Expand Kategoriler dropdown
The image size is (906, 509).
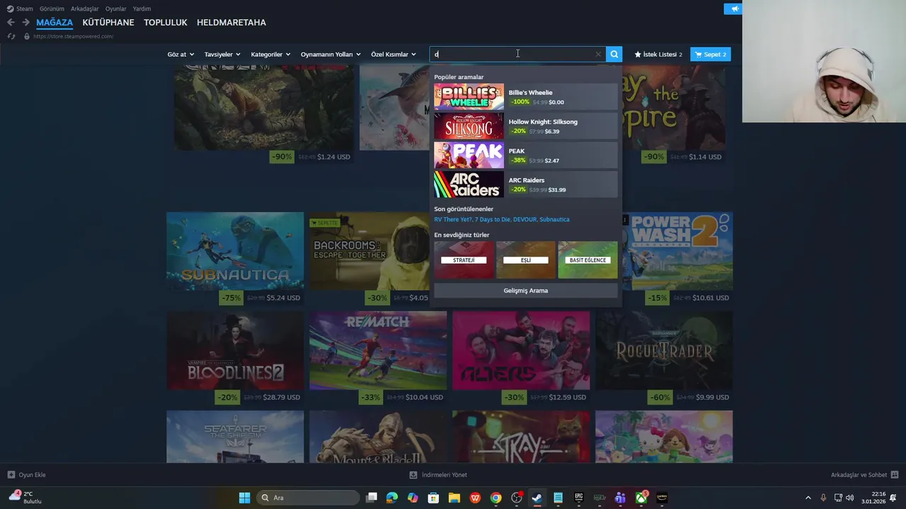[x=270, y=54]
